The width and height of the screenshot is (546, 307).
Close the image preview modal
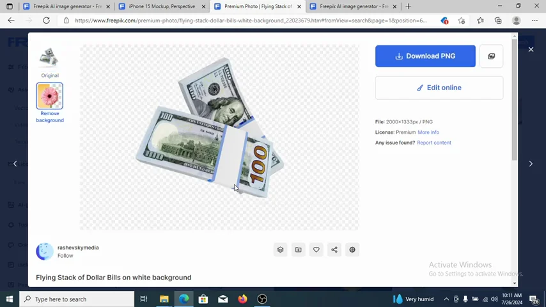pyautogui.click(x=531, y=49)
